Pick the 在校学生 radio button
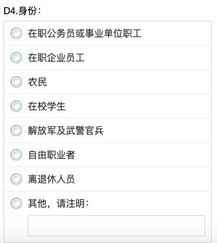This screenshot has height=243, width=217. coord(16,106)
